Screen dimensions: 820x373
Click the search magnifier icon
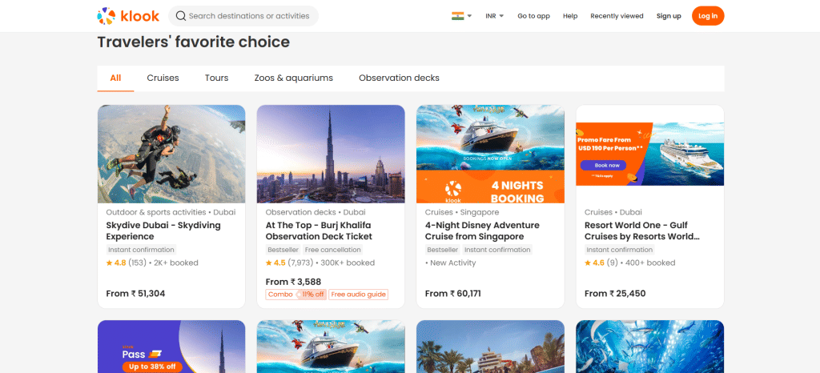[181, 16]
